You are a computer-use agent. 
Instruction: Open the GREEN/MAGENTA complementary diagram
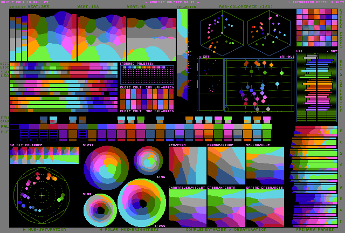tap(226, 208)
